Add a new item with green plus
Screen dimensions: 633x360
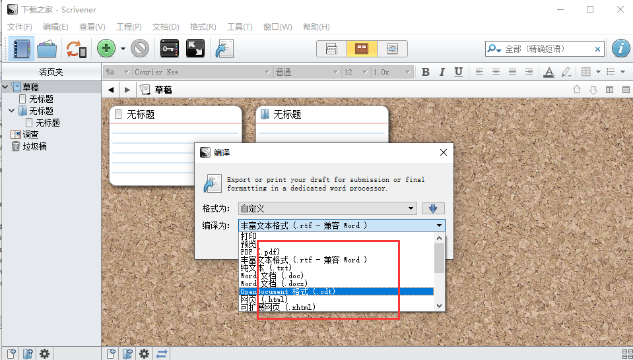coord(106,49)
